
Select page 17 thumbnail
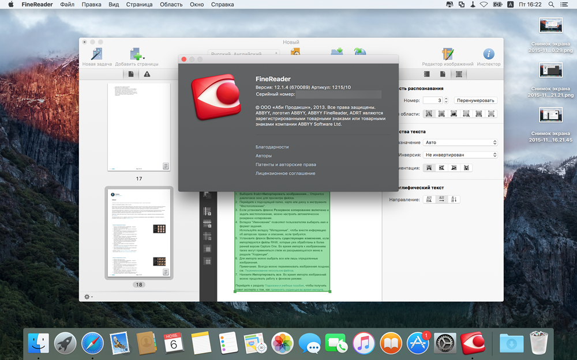click(139, 127)
